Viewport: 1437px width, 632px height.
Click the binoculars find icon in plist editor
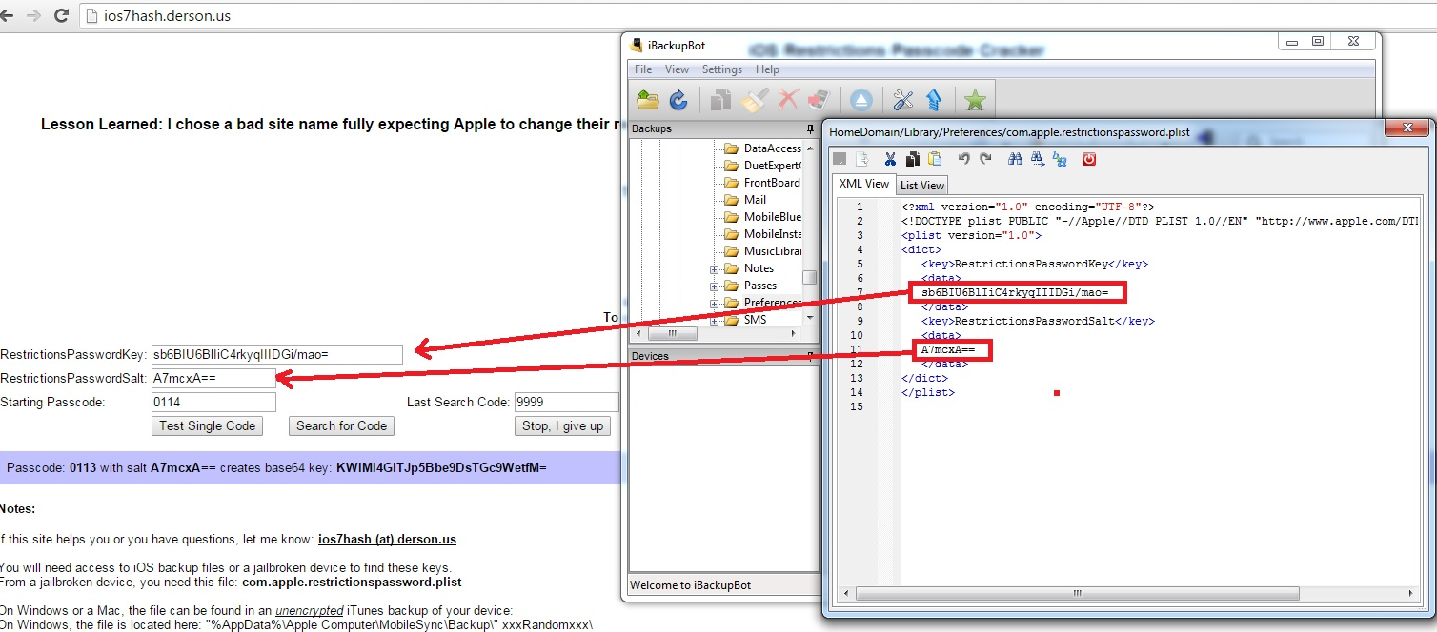point(1015,159)
